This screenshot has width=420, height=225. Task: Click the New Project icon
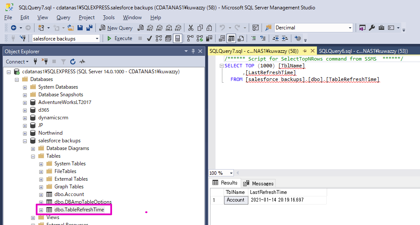click(41, 28)
